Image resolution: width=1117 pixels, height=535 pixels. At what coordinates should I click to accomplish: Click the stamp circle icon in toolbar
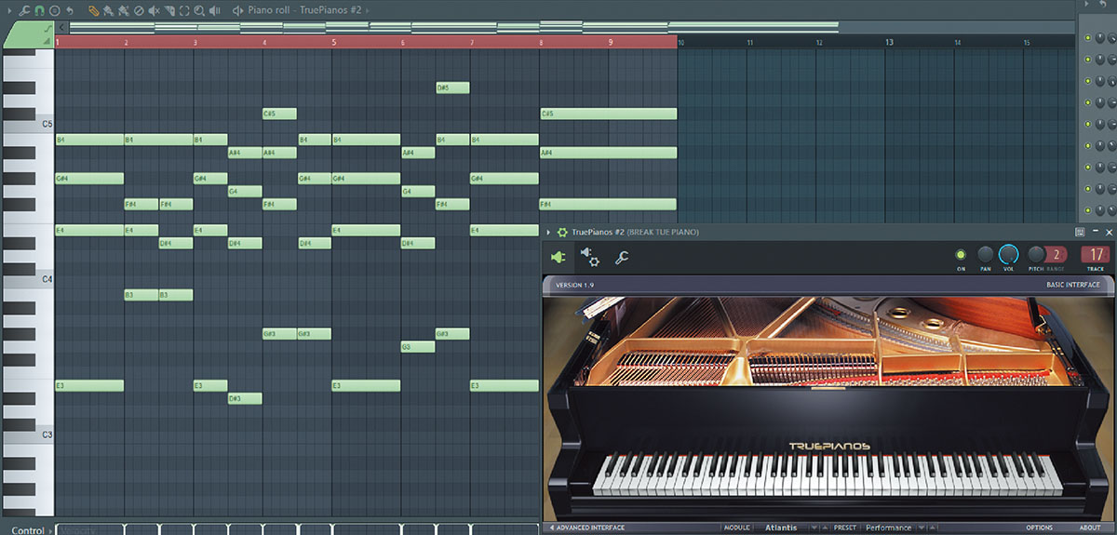[x=55, y=11]
